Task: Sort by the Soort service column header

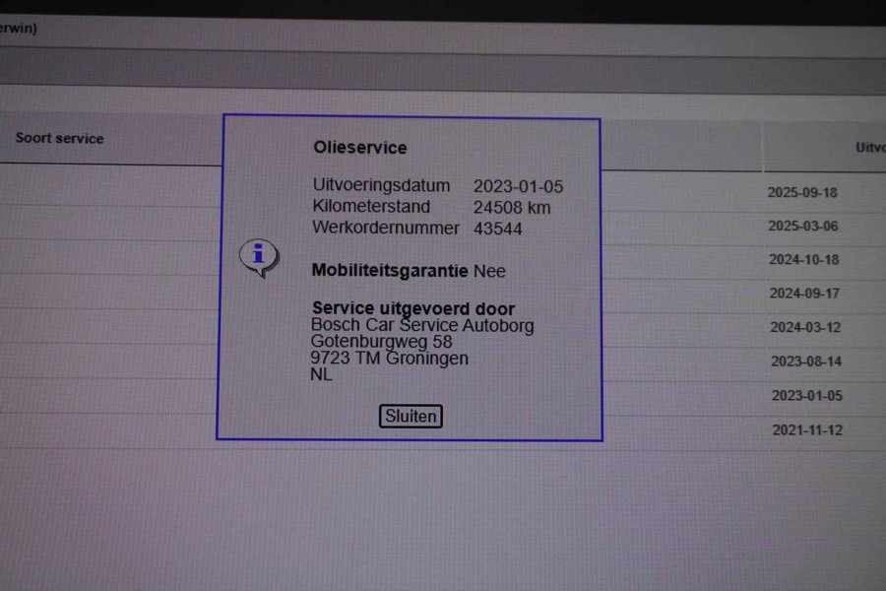Action: (59, 139)
